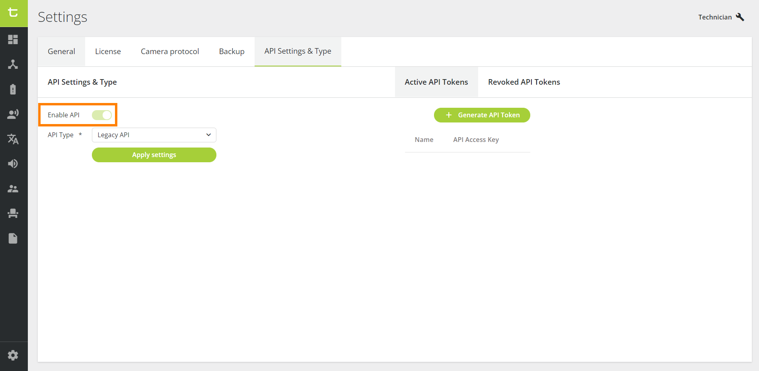The width and height of the screenshot is (759, 371).
Task: Click the settings gear at the bottom sidebar
Action: tap(13, 355)
